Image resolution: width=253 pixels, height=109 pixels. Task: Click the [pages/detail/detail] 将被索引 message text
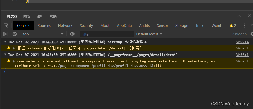[x=112, y=48]
